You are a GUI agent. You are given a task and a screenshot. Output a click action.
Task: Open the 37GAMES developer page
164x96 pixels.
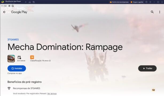click(13, 39)
